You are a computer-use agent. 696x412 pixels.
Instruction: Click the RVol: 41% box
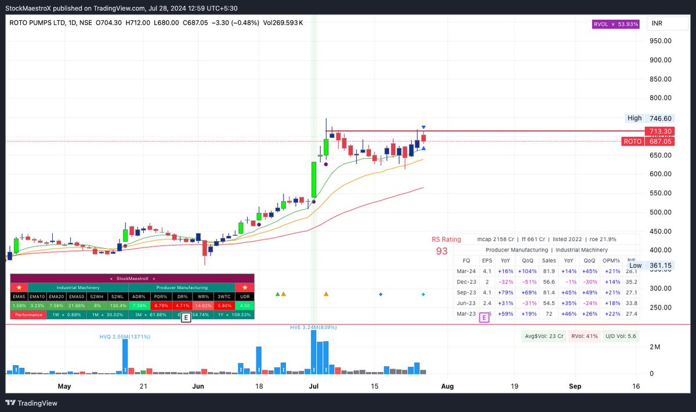pyautogui.click(x=584, y=335)
